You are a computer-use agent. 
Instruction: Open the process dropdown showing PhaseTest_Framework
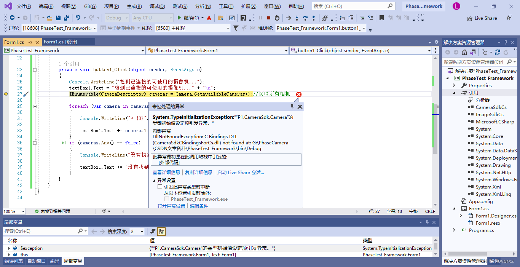click(59, 28)
